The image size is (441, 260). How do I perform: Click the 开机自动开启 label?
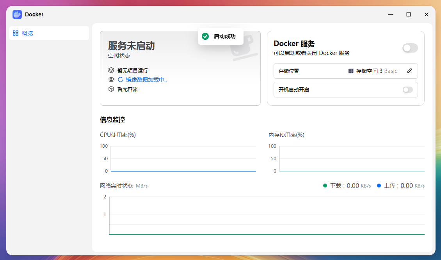coord(293,90)
